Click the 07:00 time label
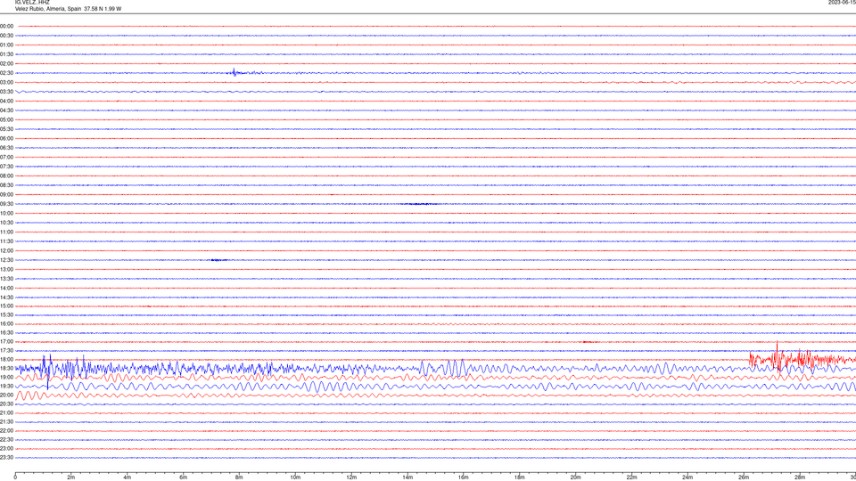This screenshot has height=481, width=856. click(6, 157)
